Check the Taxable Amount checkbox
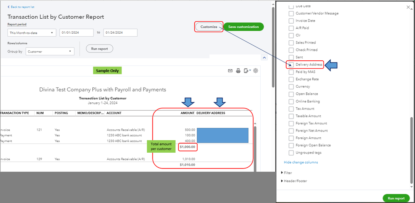Viewport: 415px width, 203px height. pyautogui.click(x=291, y=116)
